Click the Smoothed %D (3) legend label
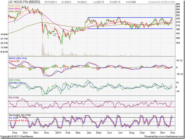 (18, 121)
